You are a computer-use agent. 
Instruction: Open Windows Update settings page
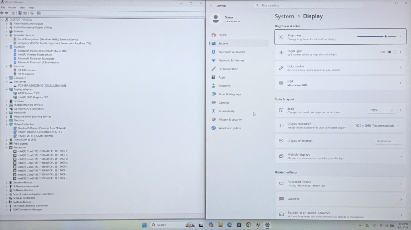coord(230,128)
